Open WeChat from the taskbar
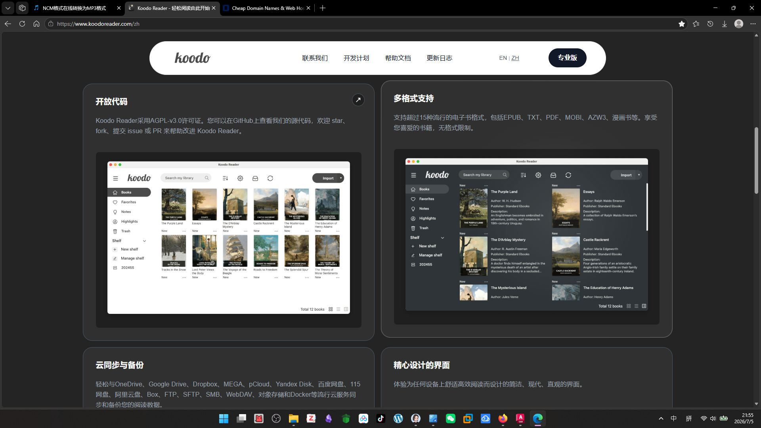Viewport: 761px width, 428px height. click(451, 418)
